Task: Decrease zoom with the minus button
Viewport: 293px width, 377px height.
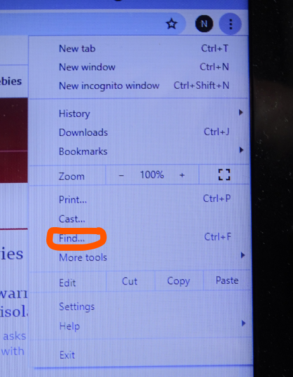Action: coord(121,175)
